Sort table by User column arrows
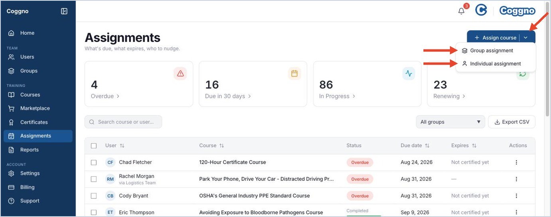551x217 pixels. (122, 146)
